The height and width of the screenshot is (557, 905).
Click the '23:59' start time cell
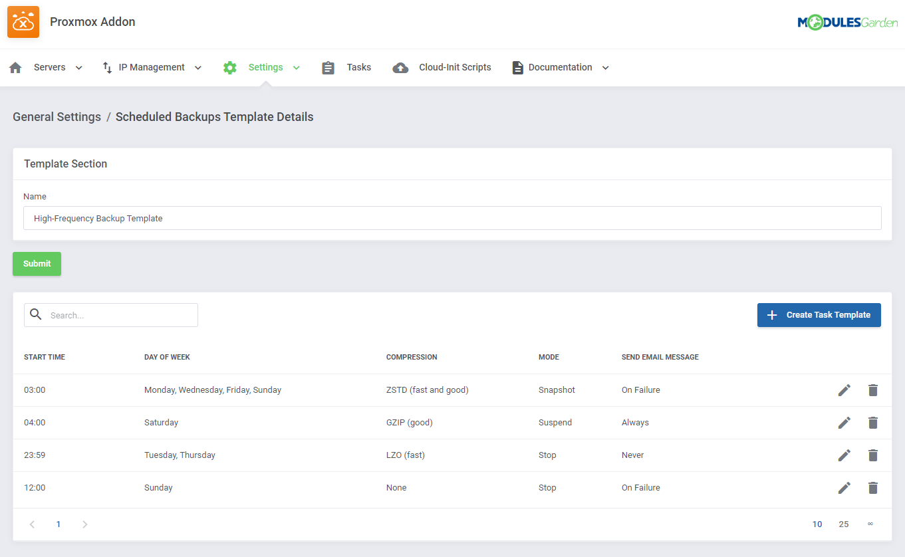(x=35, y=455)
